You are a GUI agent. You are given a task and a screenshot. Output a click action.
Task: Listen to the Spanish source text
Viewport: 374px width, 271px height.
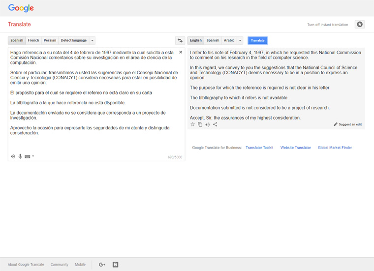pos(13,156)
